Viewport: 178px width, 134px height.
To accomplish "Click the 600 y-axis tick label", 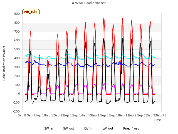I will click(17, 40).
